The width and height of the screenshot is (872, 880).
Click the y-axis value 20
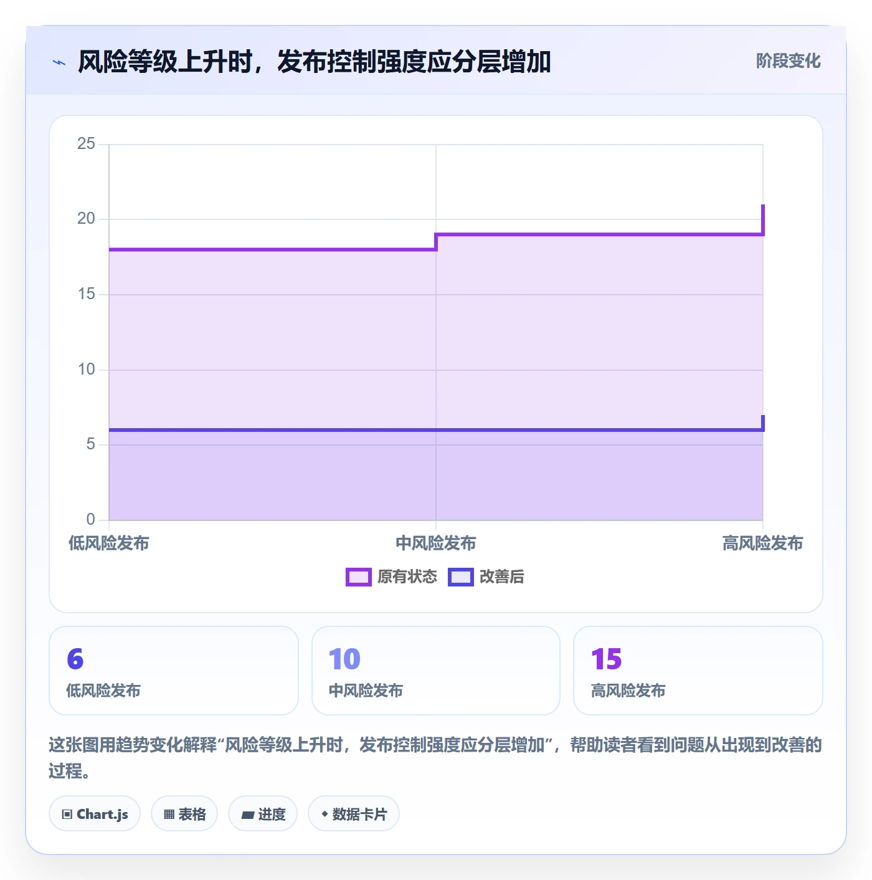click(x=86, y=219)
